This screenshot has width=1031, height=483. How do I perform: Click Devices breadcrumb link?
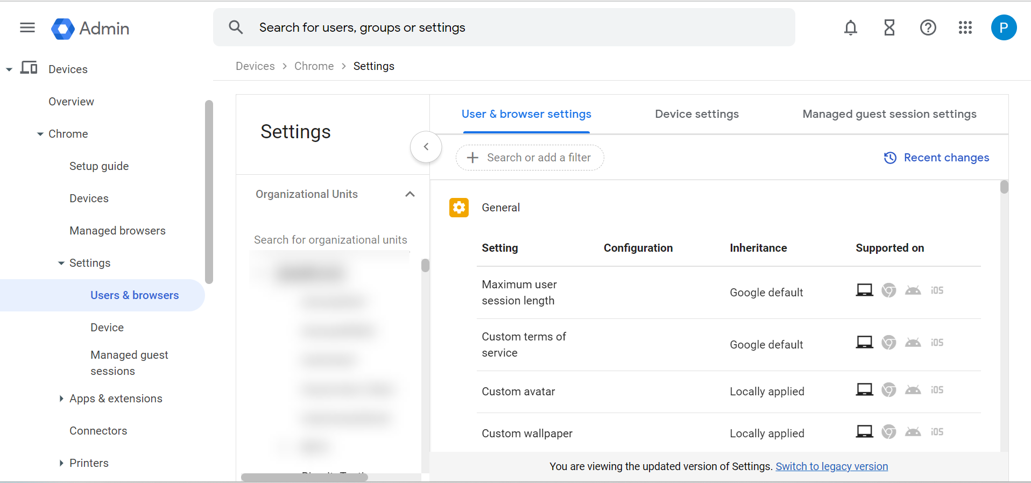tap(255, 66)
